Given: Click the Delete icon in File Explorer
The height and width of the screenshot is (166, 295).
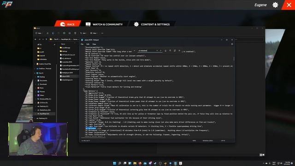Looking at the screenshot, I should tap(75, 33).
